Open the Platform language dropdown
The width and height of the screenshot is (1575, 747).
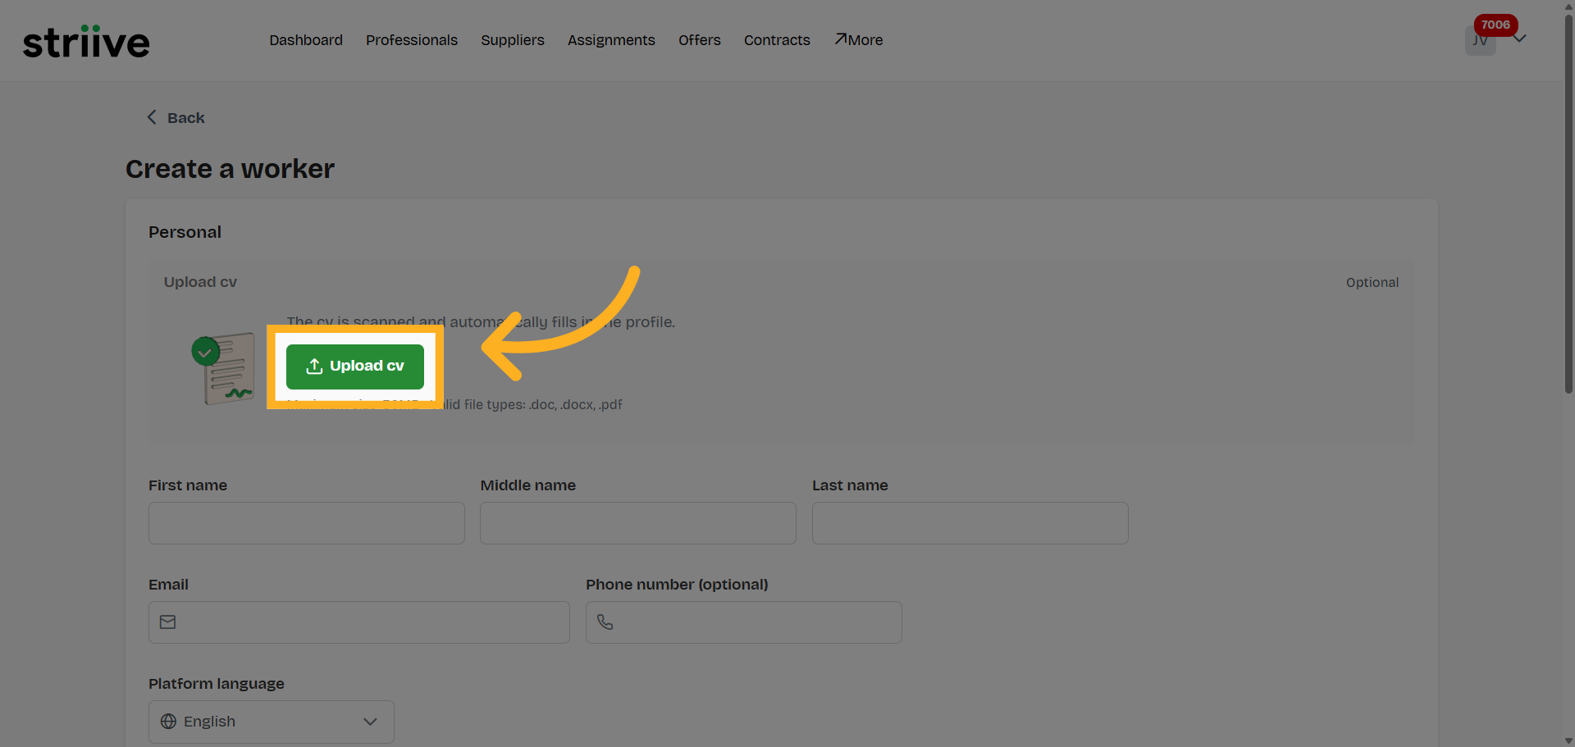pyautogui.click(x=271, y=722)
